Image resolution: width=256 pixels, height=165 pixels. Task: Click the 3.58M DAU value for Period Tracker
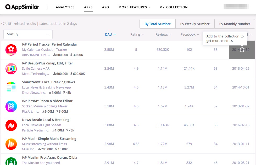tap(109, 50)
